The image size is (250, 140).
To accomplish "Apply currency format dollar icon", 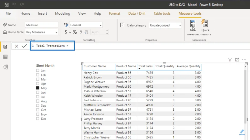I will click(66, 32).
